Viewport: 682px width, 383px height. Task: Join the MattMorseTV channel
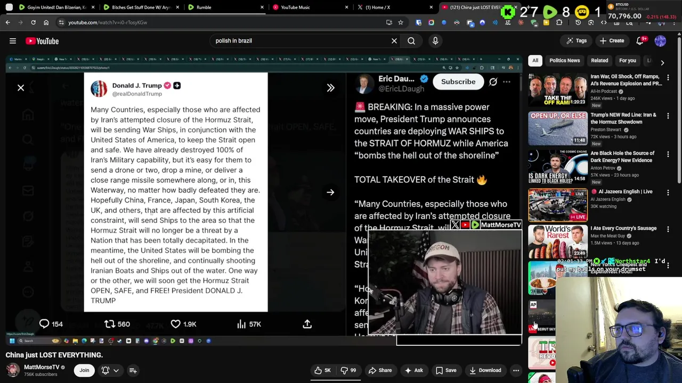(84, 370)
